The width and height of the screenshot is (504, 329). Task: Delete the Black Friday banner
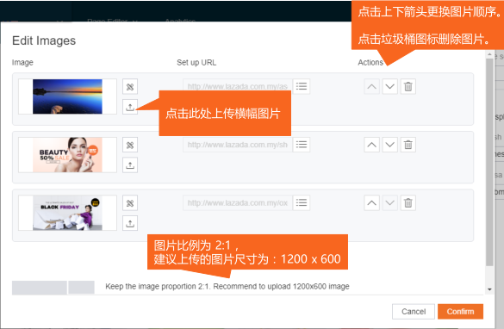point(408,203)
